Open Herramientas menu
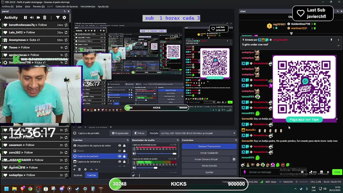This screenshot has width=343, height=193. 88,6
